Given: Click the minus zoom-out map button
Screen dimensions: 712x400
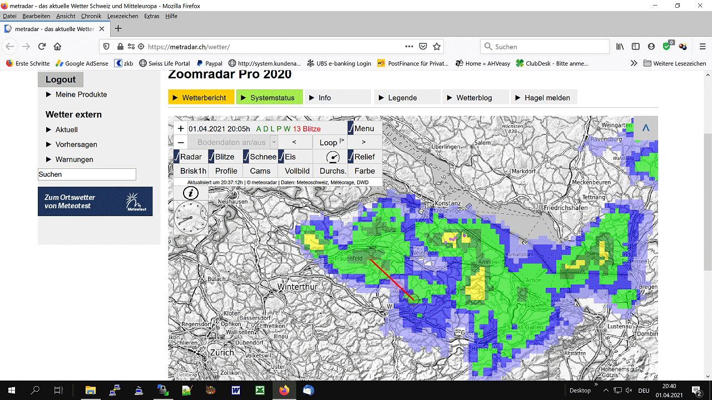Looking at the screenshot, I should [181, 142].
